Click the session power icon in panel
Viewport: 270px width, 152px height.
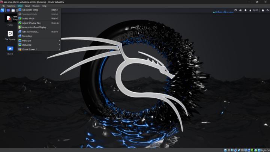point(268,11)
